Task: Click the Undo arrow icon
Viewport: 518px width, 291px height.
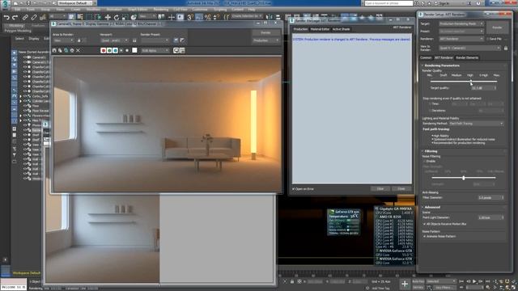Action: coord(6,17)
